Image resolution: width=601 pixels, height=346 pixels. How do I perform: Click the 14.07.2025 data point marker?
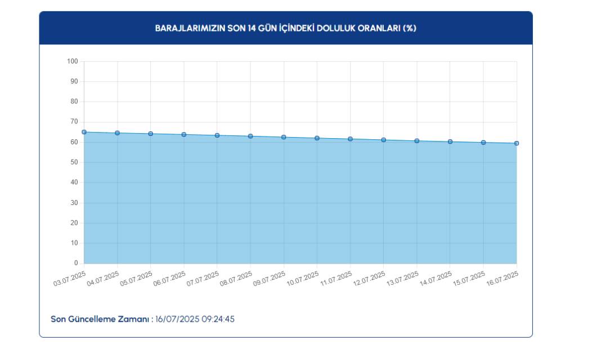point(450,142)
